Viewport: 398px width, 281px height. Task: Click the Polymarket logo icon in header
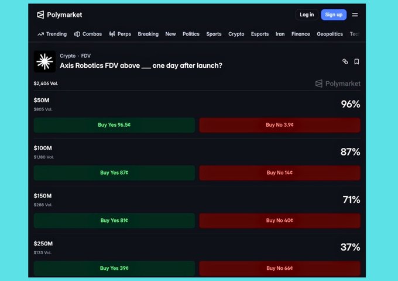(x=40, y=15)
